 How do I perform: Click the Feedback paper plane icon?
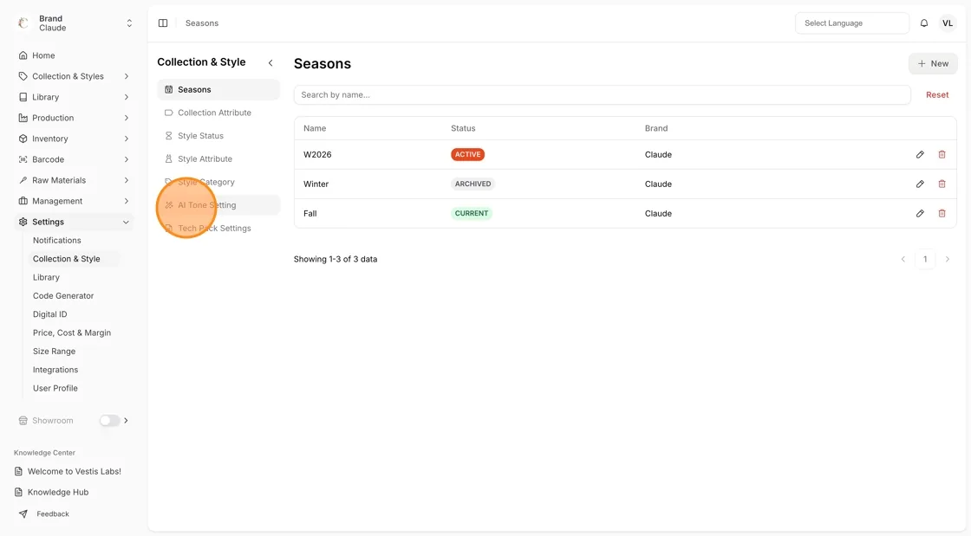pos(23,513)
